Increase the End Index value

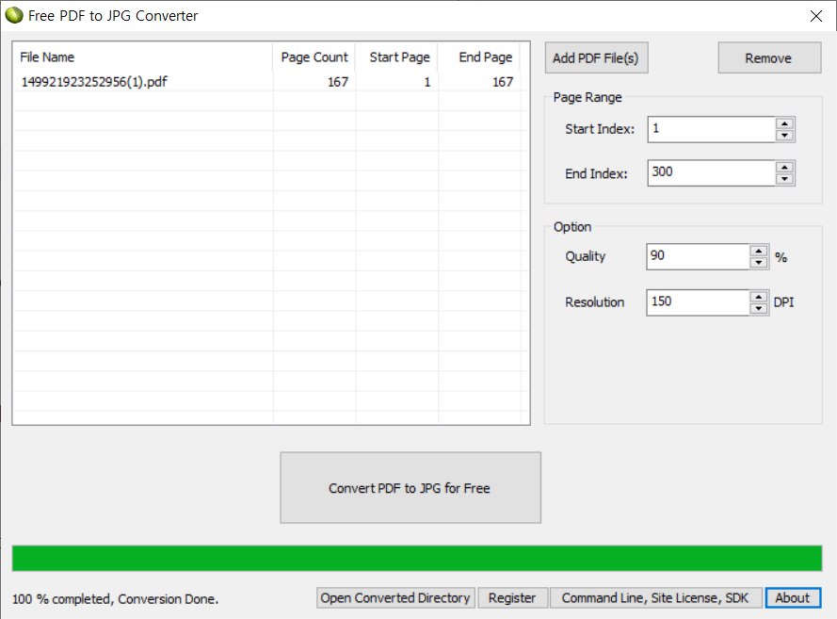784,167
